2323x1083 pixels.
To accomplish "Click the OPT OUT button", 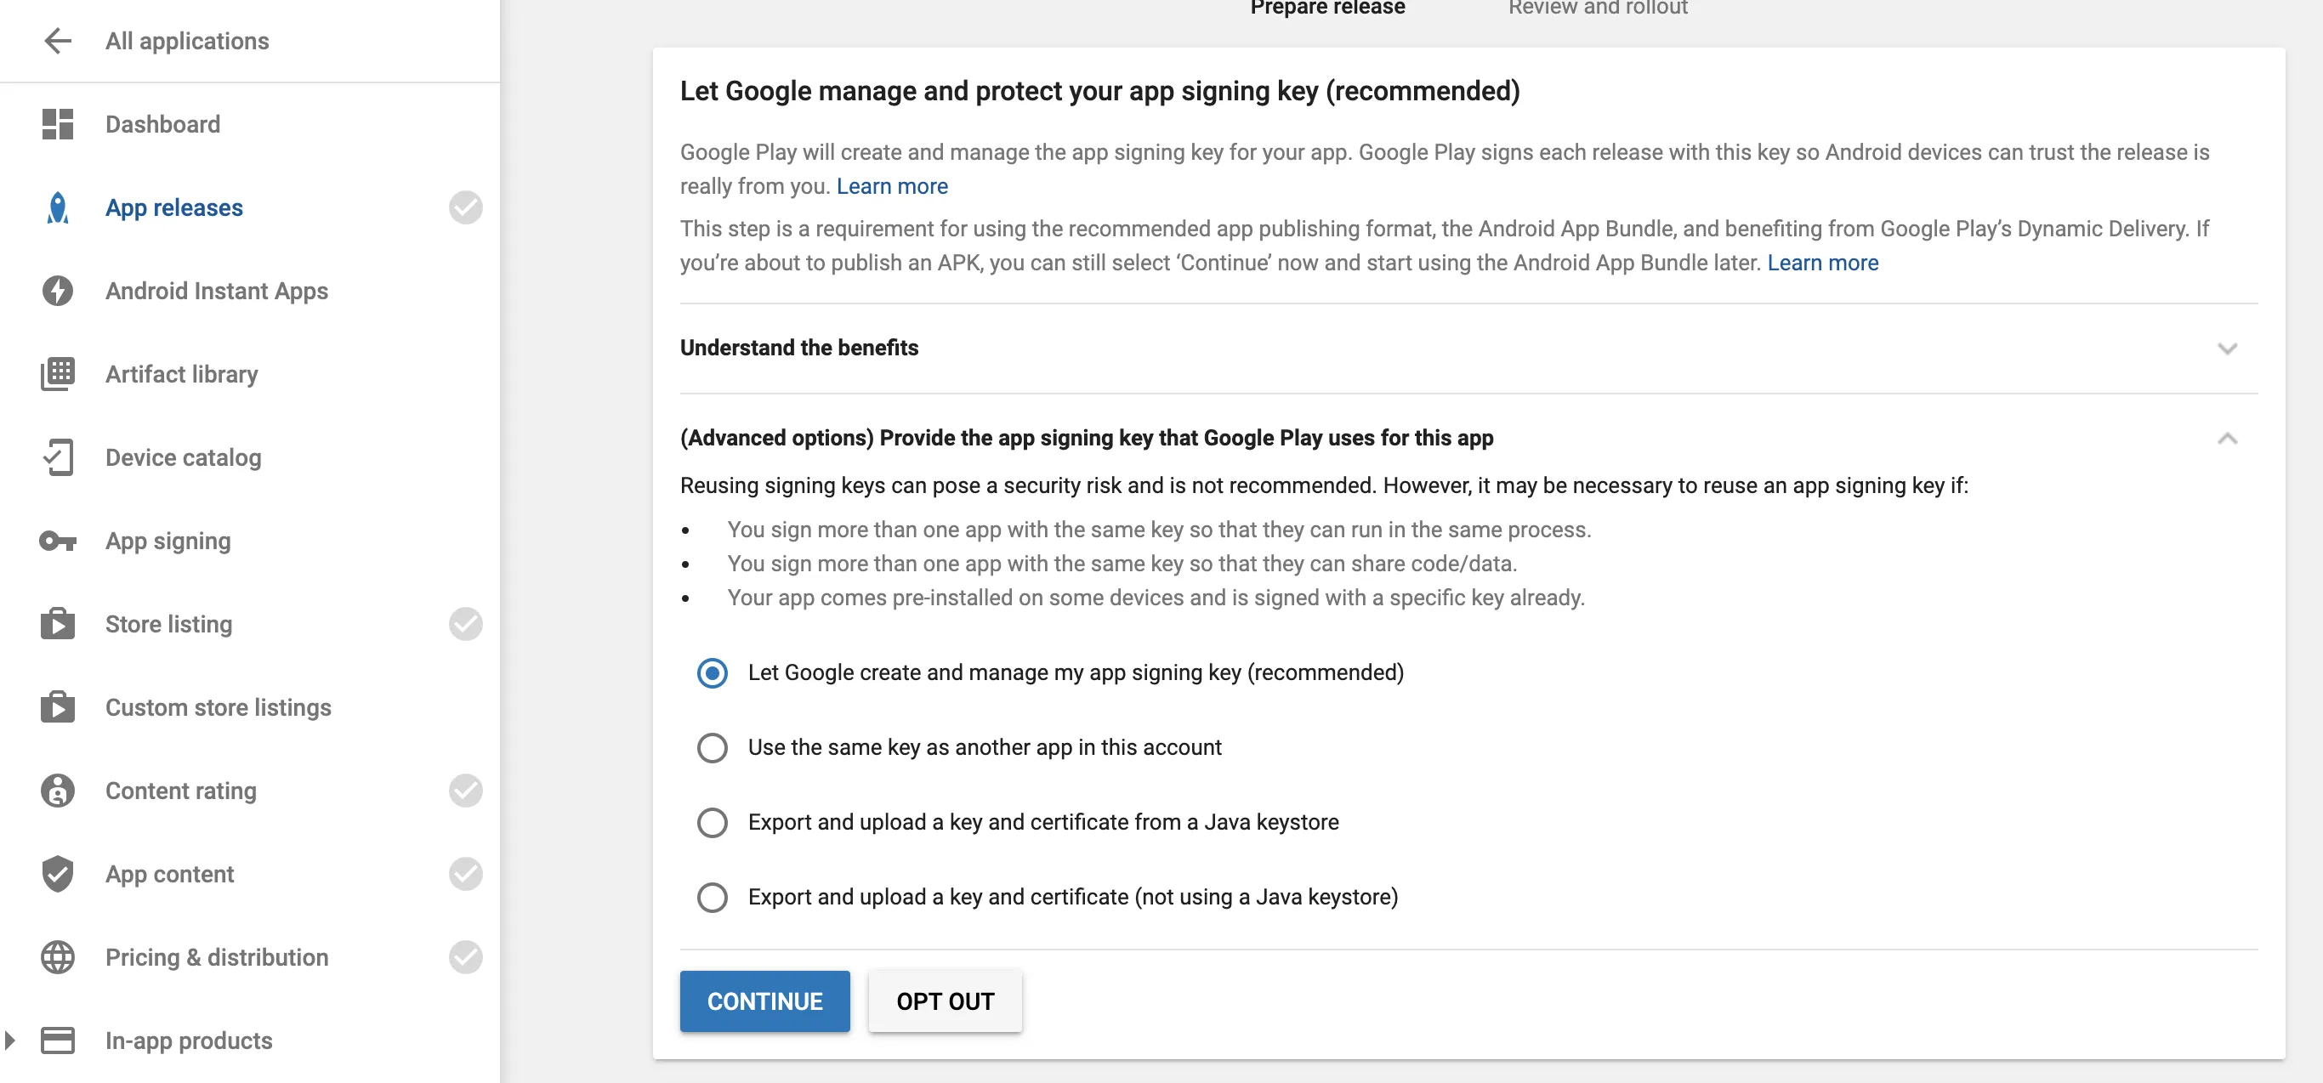I will pos(944,1001).
